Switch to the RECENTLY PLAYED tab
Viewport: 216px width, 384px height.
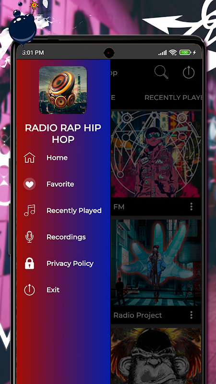coord(173,97)
